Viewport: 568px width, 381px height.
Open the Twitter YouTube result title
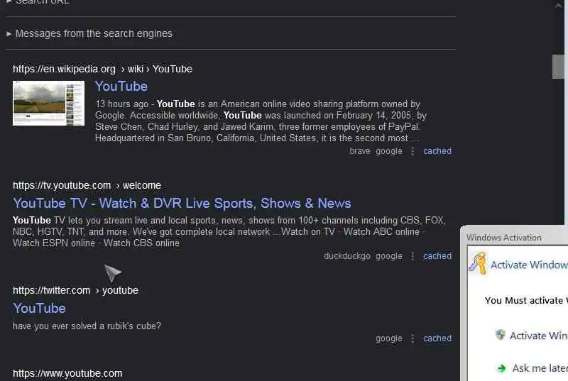coord(39,308)
